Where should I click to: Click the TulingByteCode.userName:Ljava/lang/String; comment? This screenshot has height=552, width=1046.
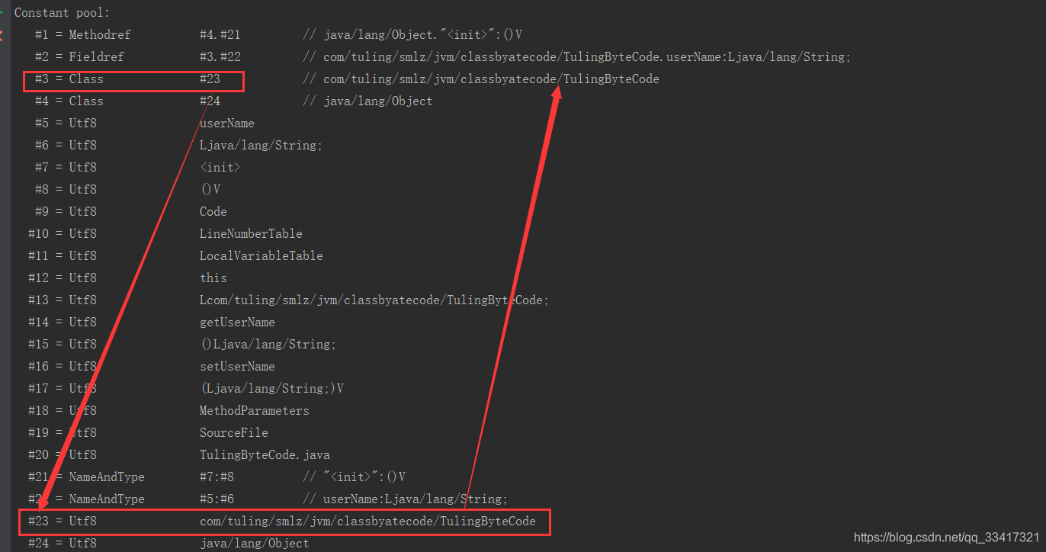pyautogui.click(x=576, y=57)
